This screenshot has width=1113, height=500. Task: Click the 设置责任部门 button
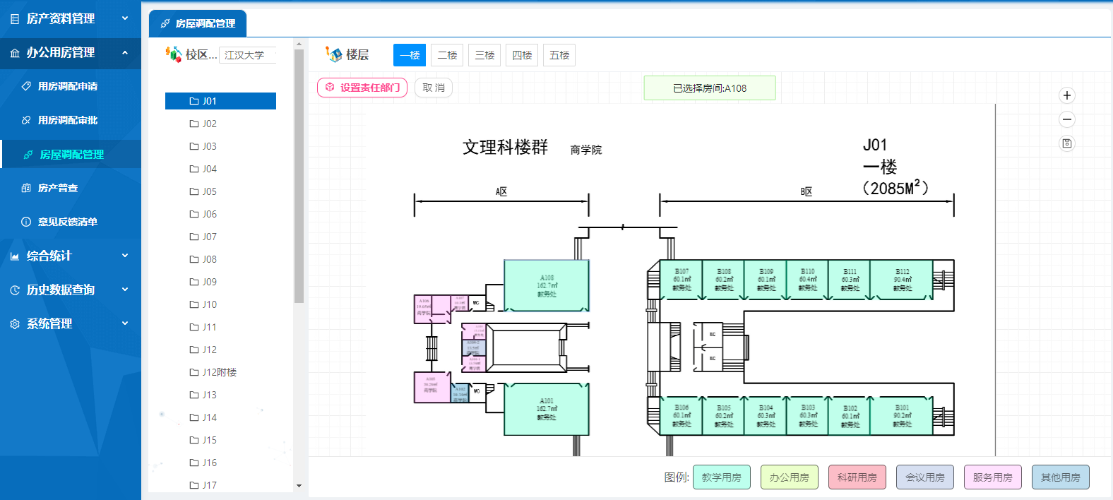(362, 88)
